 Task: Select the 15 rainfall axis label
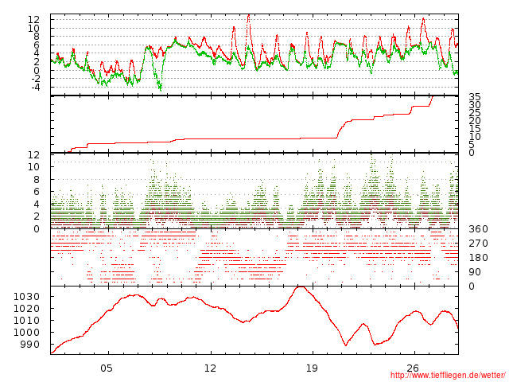pos(475,129)
